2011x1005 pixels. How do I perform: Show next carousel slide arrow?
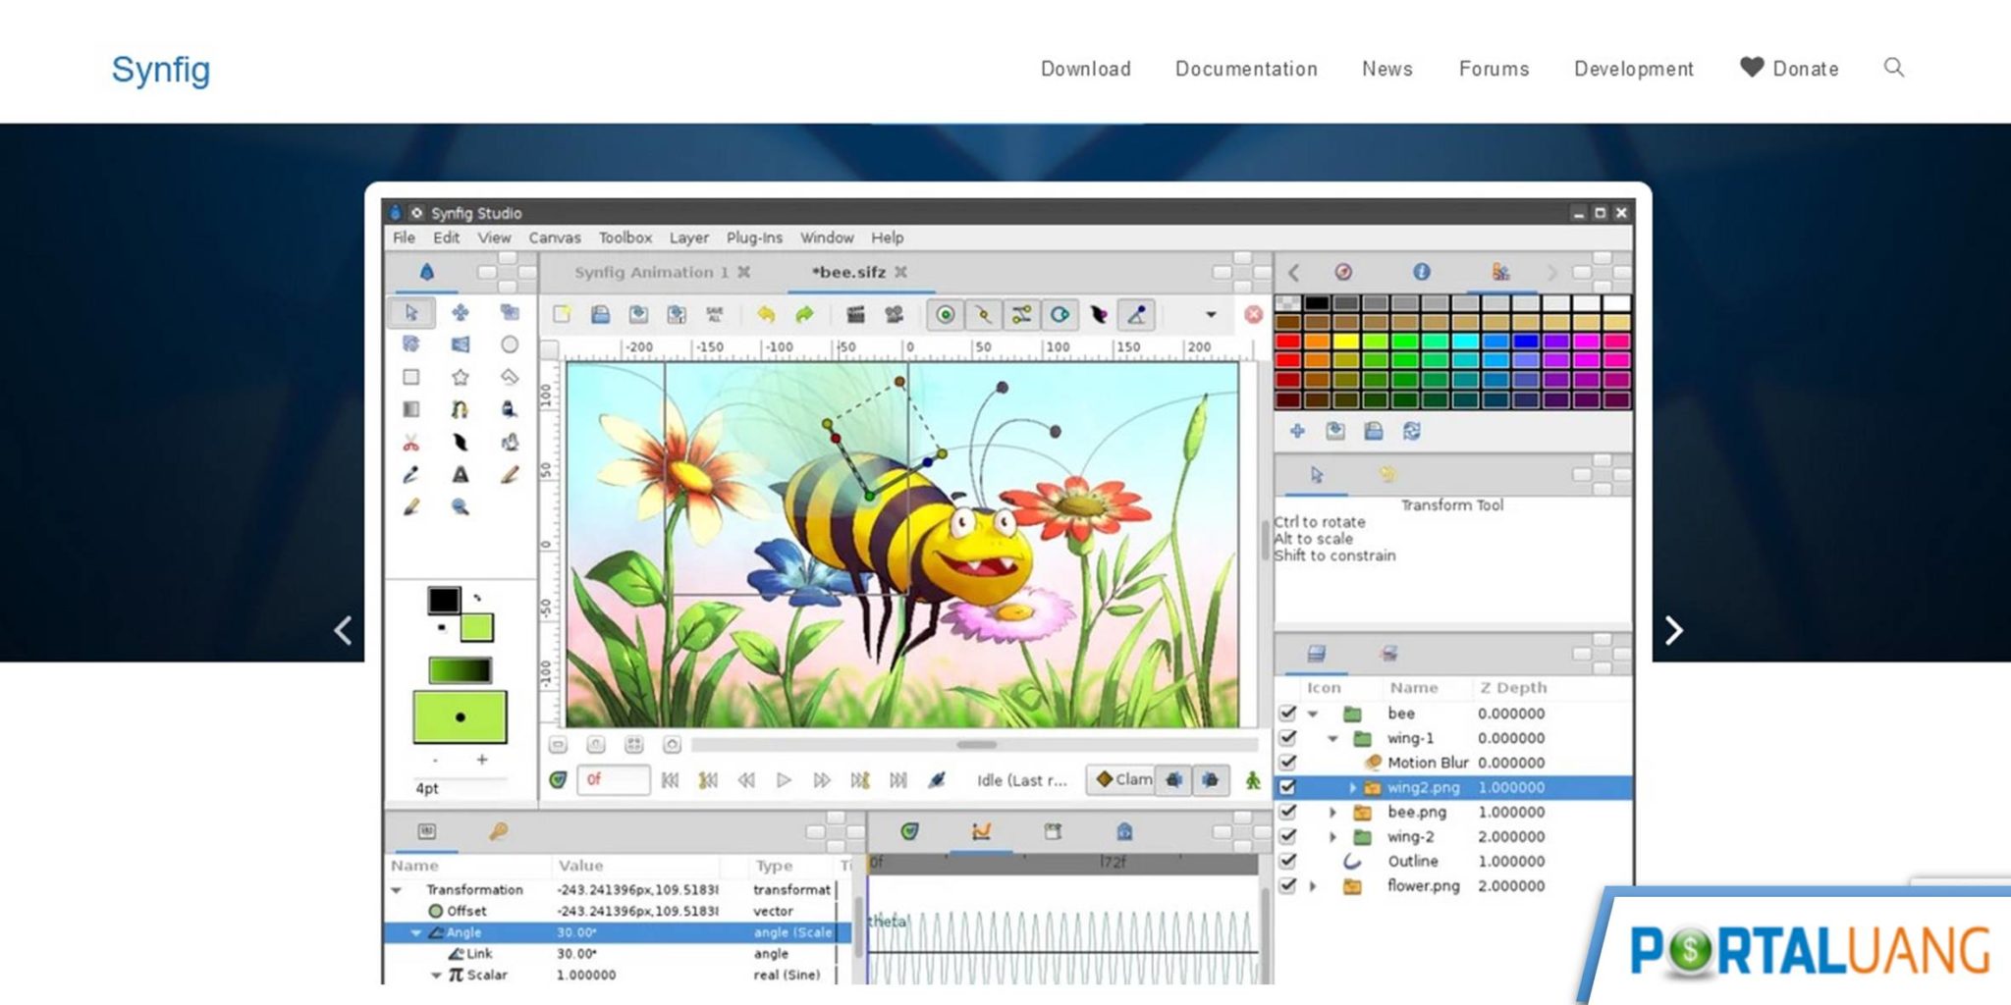[1674, 630]
